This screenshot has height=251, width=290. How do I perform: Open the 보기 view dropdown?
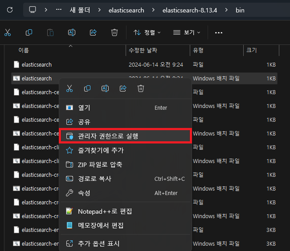click(187, 32)
